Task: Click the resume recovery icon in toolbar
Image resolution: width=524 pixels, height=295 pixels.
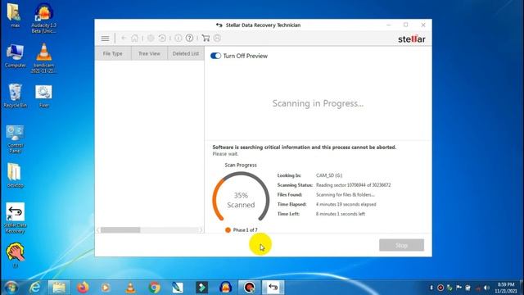Action: pyautogui.click(x=162, y=39)
